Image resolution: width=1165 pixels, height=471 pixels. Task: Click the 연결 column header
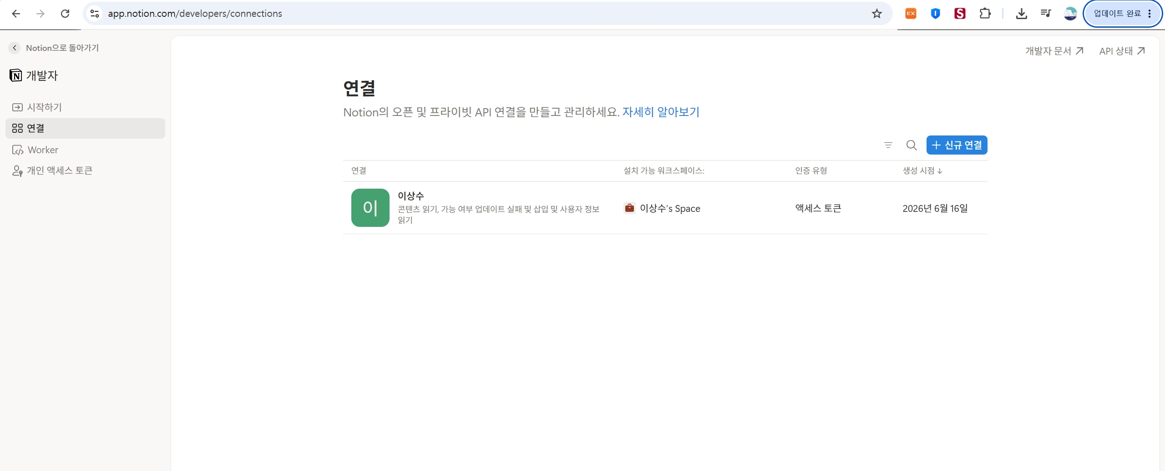tap(359, 170)
